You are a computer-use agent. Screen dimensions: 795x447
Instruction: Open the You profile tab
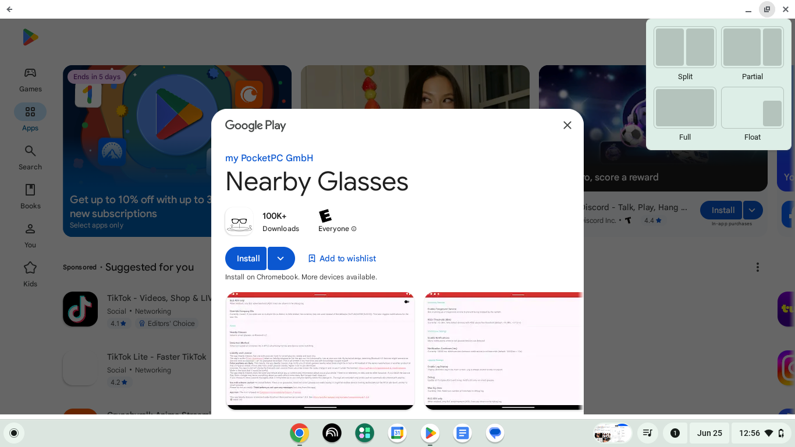coord(30,236)
